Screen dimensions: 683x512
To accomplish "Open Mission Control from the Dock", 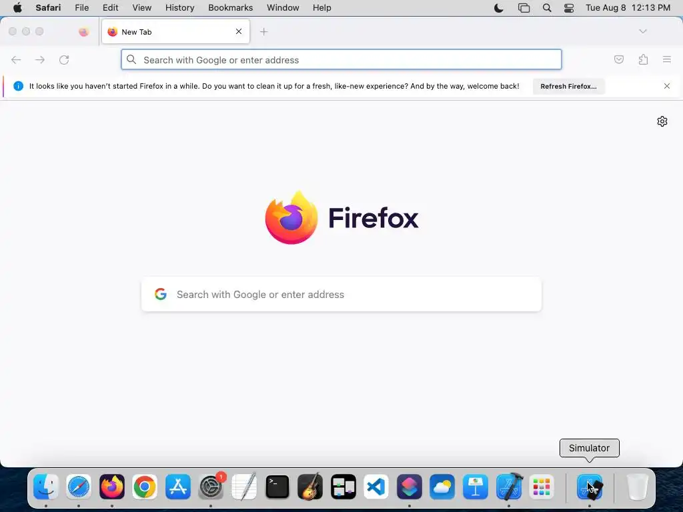I will (344, 486).
